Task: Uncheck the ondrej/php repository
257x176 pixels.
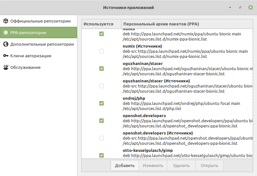Action: tap(102, 103)
